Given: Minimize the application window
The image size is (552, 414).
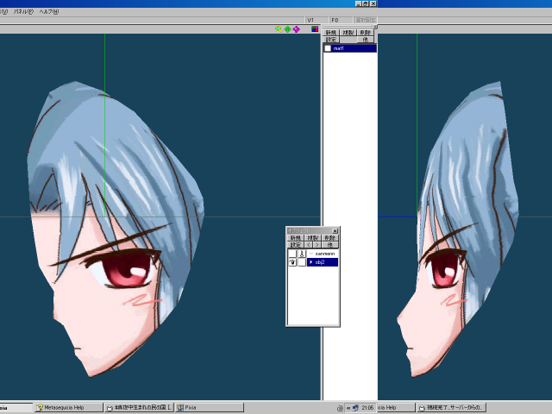Looking at the screenshot, I should (359, 3).
